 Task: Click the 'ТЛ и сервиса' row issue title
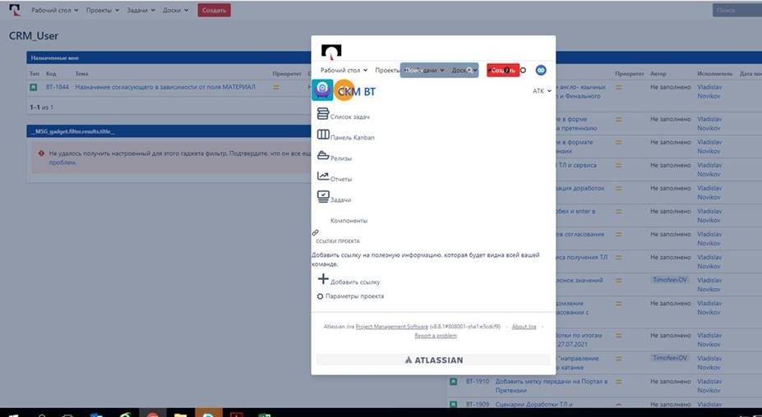click(576, 166)
